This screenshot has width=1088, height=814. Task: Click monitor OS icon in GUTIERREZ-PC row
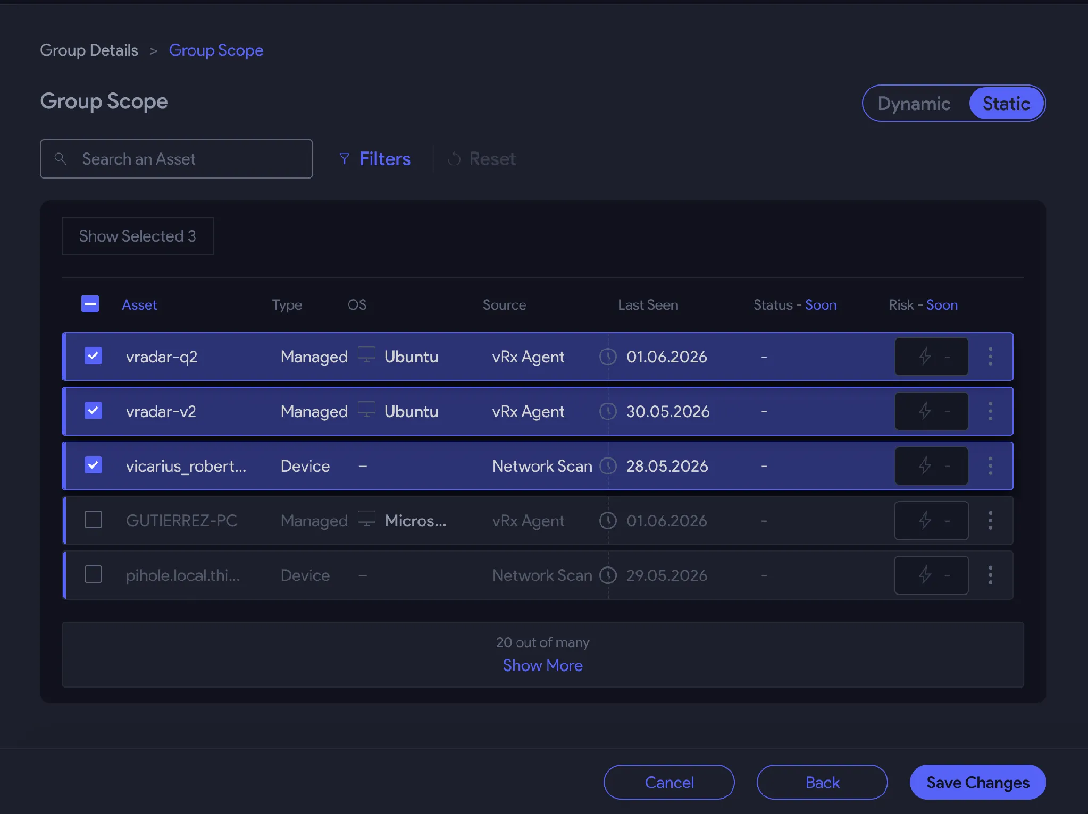[x=366, y=519]
